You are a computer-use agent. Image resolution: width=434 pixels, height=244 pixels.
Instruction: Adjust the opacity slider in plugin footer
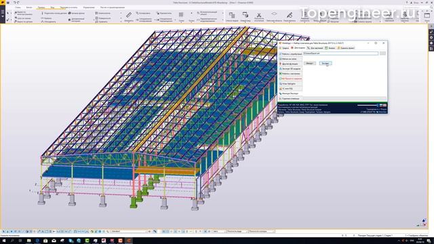[x=368, y=105]
